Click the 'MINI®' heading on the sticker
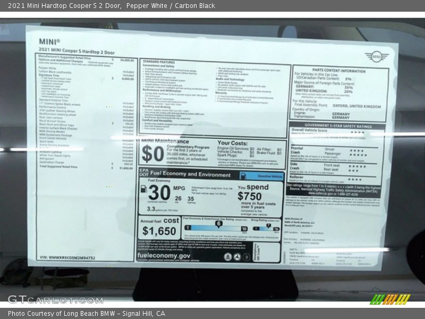This screenshot has height=319, width=425. coord(49,41)
